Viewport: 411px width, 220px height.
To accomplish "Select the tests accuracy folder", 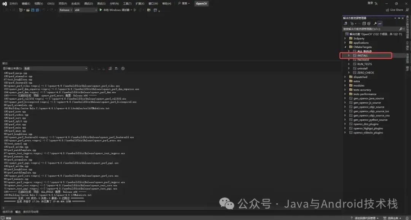I will tap(362, 90).
